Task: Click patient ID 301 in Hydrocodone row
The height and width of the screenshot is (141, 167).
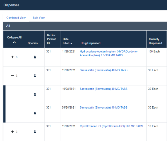Action: tap(48, 52)
